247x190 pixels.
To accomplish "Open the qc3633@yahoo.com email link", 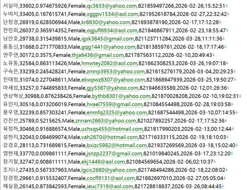I will (112, 6).
